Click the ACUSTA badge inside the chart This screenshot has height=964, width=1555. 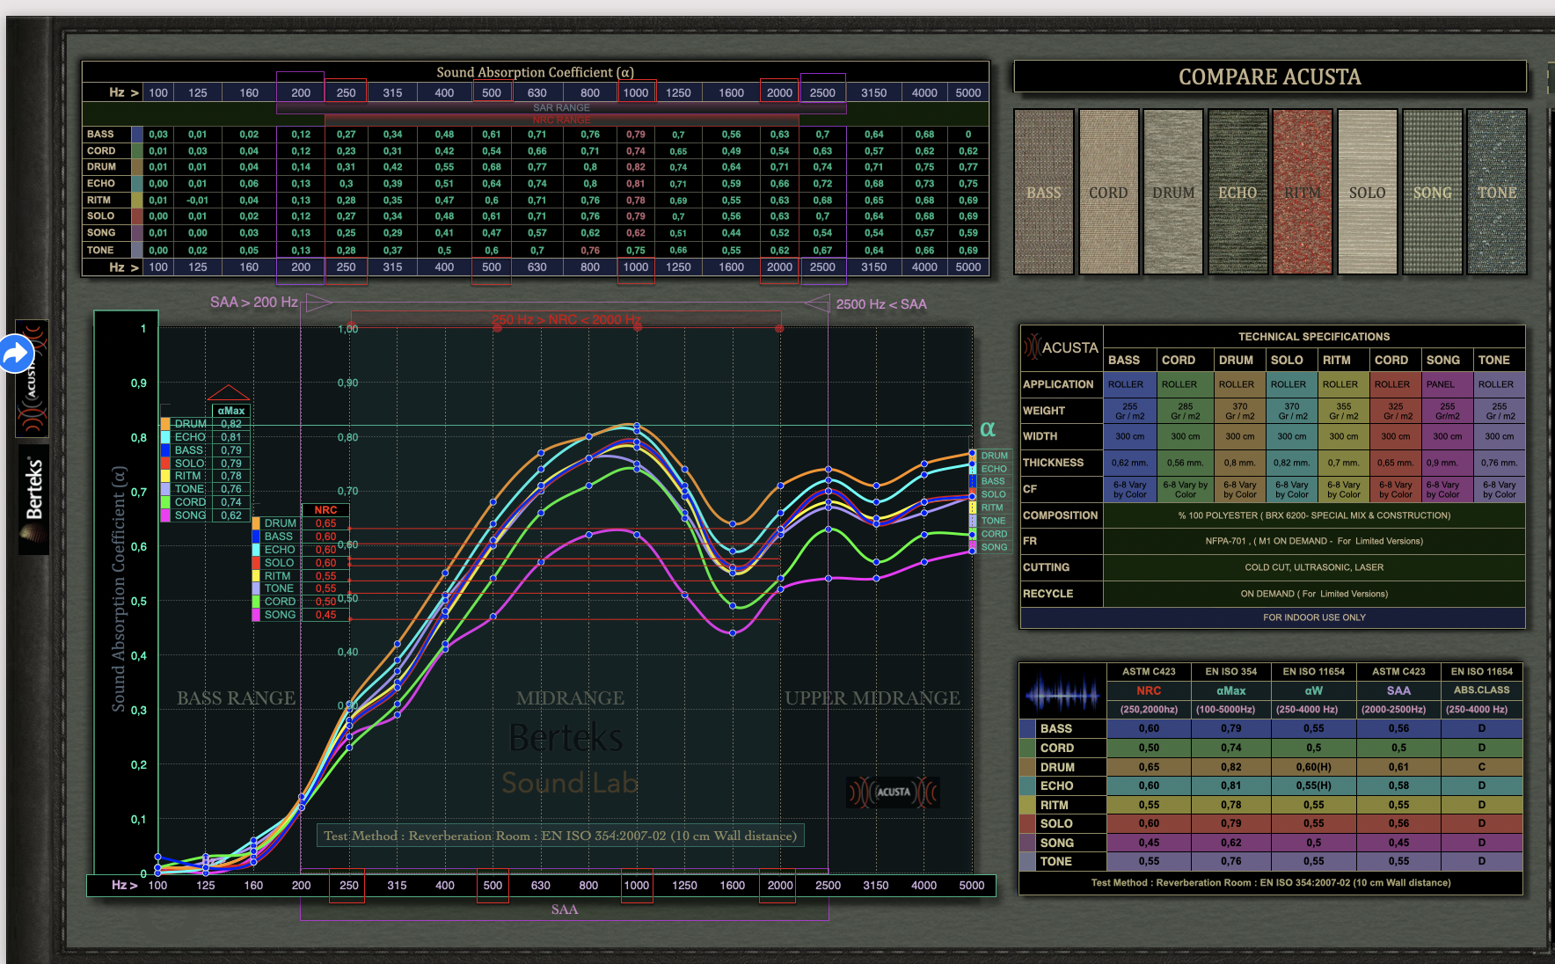coord(893,792)
